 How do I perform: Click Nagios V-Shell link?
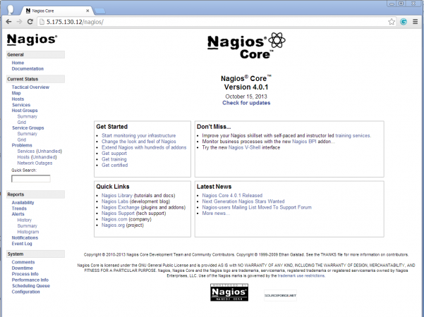[244, 147]
